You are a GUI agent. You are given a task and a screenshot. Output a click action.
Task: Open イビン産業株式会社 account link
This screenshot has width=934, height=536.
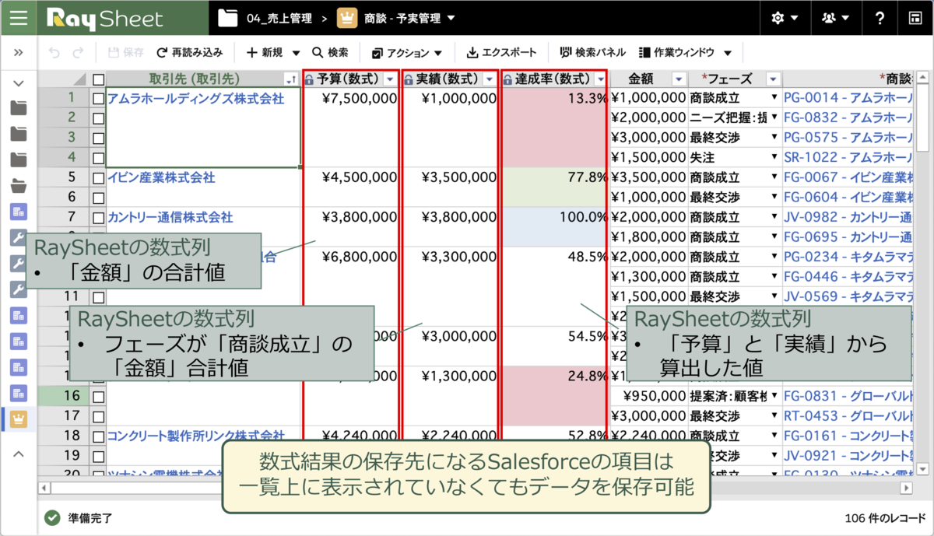[161, 178]
